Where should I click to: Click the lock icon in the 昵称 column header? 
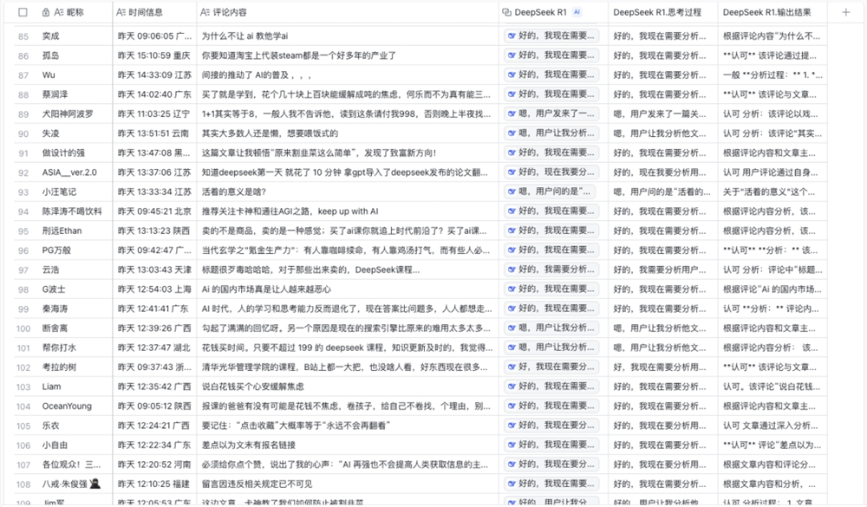tap(44, 12)
